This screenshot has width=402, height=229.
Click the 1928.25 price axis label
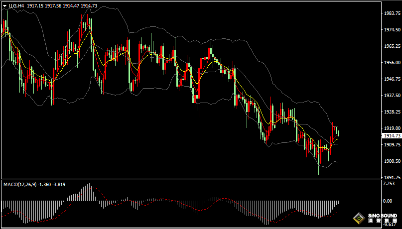coord(392,112)
